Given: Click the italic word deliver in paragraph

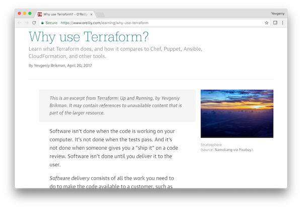Looking at the screenshot, I should (x=144, y=156).
